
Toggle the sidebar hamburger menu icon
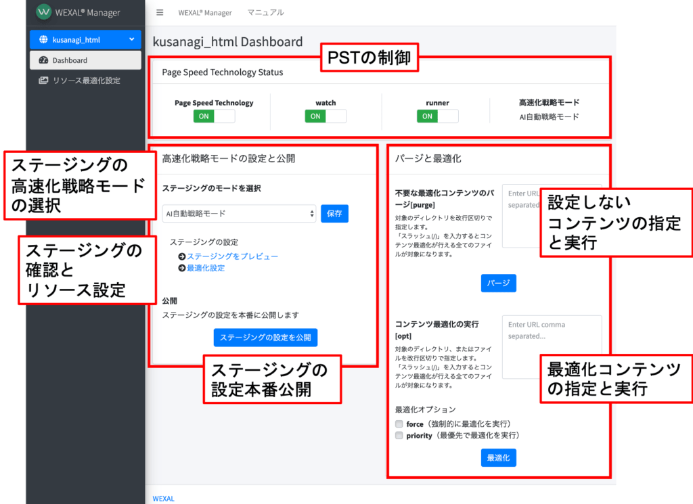(x=160, y=12)
